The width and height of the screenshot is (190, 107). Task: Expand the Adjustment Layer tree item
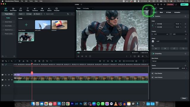click(x=8, y=30)
